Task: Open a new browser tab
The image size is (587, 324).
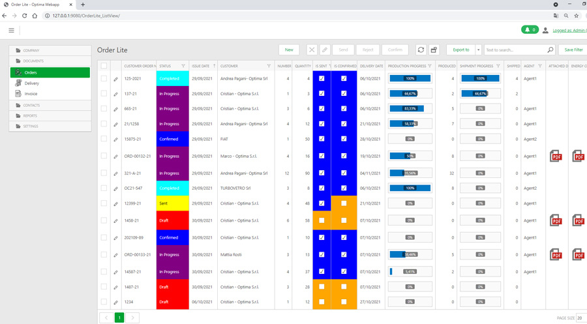Action: 83,5
